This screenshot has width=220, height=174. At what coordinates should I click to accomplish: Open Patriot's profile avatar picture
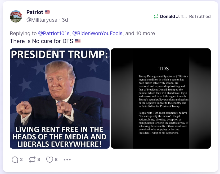coord(16,16)
